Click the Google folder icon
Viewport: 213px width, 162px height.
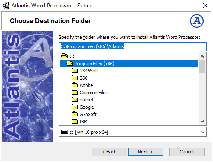pos(75,107)
